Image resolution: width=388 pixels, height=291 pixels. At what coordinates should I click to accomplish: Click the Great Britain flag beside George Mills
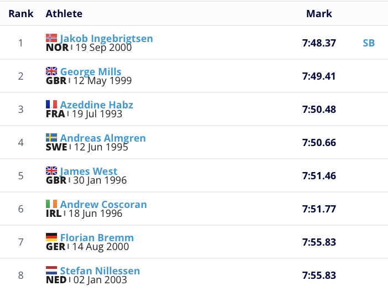(51, 71)
